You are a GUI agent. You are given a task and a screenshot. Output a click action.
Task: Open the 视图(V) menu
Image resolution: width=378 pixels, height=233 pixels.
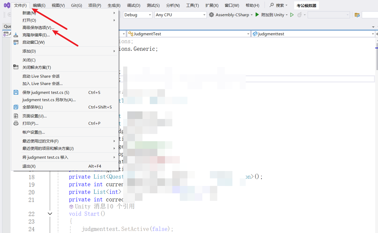(x=58, y=6)
